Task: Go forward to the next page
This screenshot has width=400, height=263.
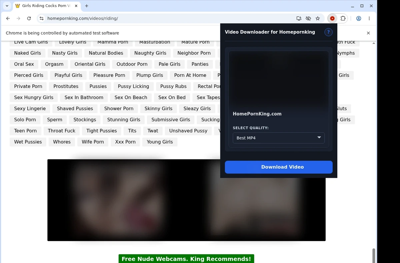Action: click(x=18, y=18)
